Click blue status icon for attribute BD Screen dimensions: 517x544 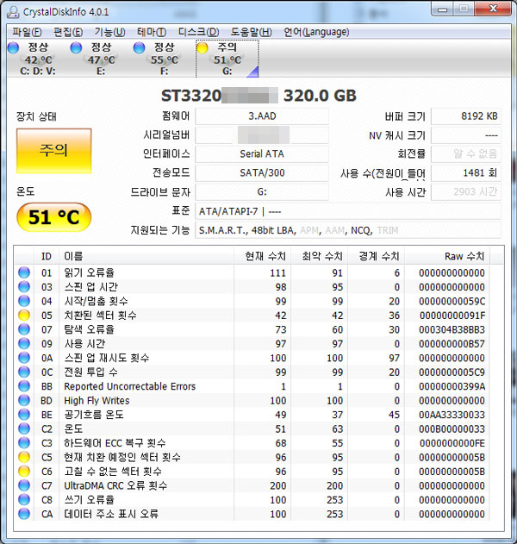click(x=24, y=400)
